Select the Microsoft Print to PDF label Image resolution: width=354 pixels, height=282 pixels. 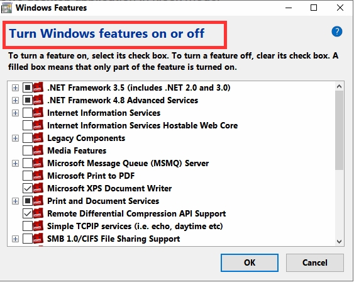91,176
